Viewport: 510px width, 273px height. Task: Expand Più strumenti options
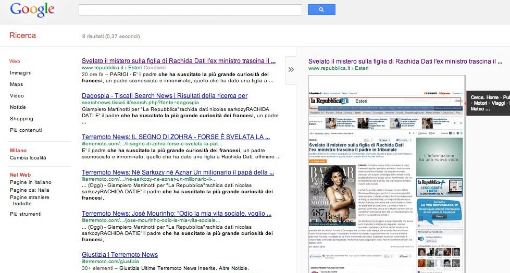click(26, 214)
